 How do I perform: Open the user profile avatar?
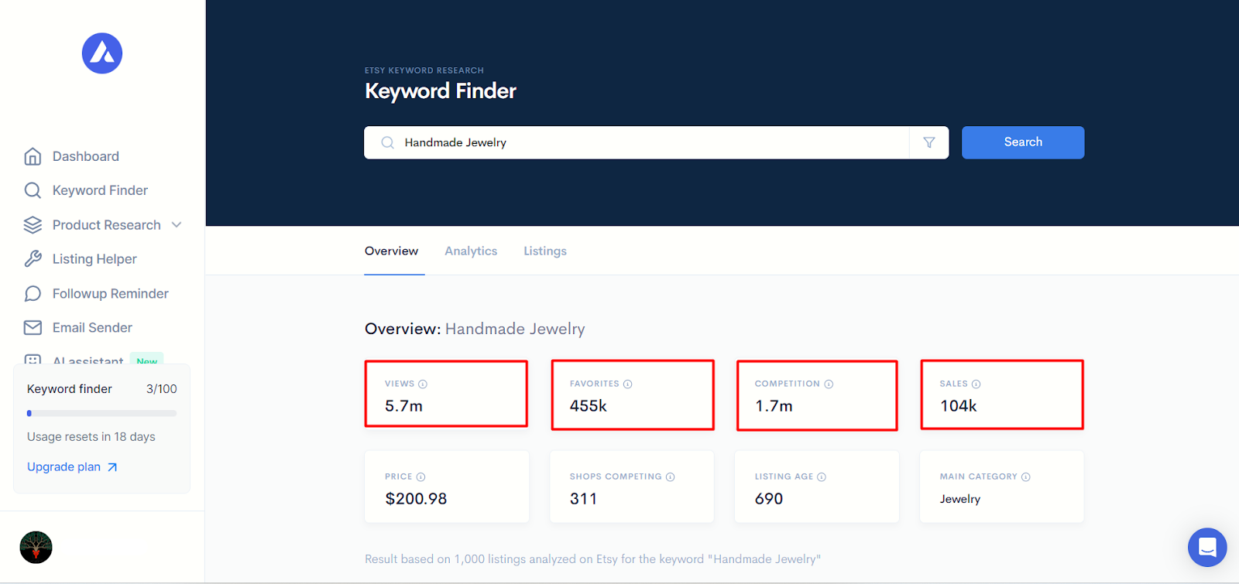tap(36, 548)
